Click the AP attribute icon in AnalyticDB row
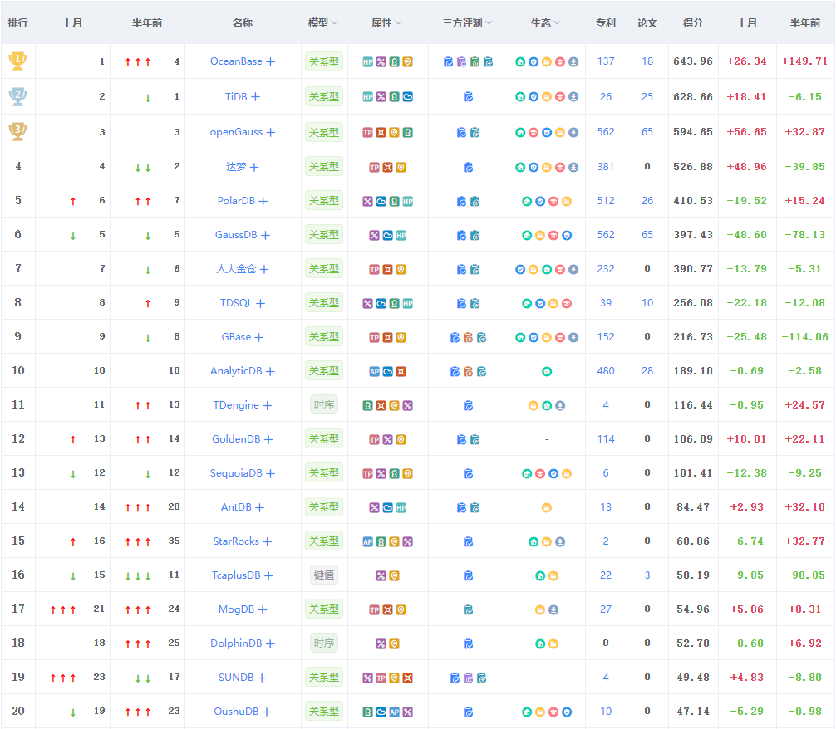Screen dimensions: 836x729 (x=374, y=371)
